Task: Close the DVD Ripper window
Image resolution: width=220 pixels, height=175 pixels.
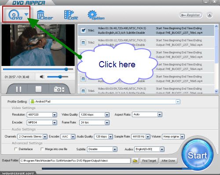Action: [x=214, y=2]
